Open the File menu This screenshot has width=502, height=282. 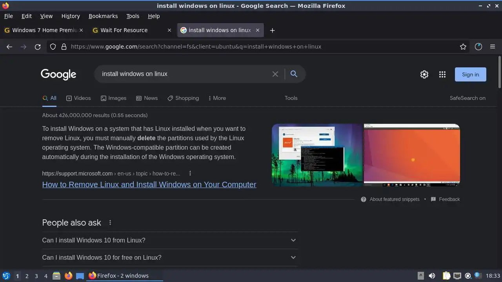pos(9,16)
